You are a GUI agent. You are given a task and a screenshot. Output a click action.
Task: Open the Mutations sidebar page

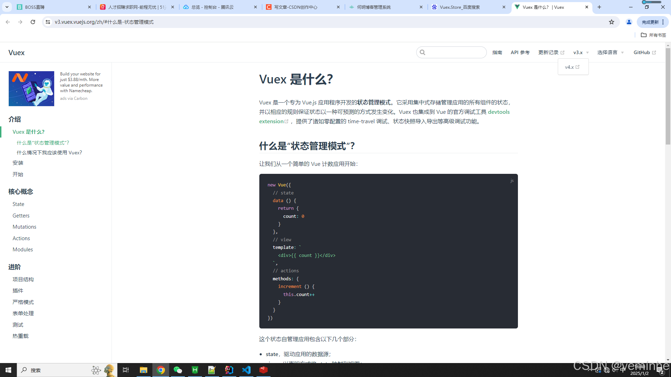point(24,227)
